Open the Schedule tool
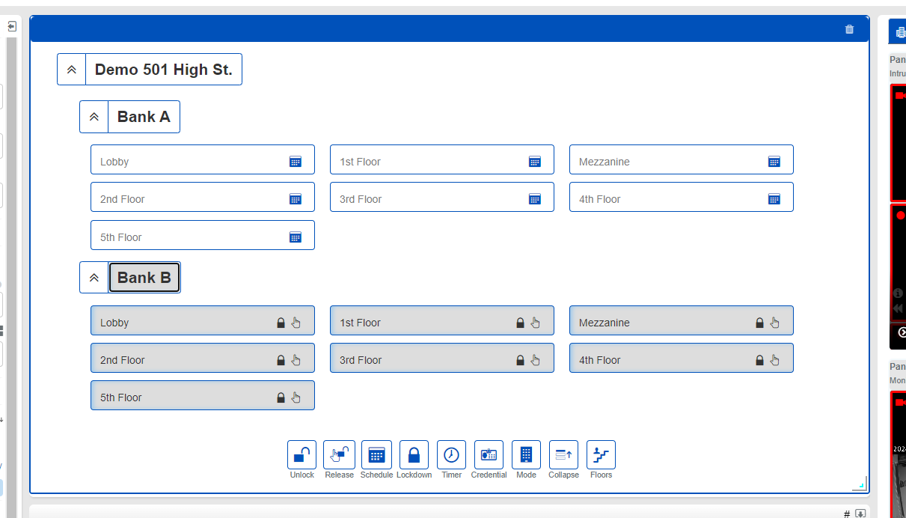Viewport: 906px width, 518px height. pos(376,454)
